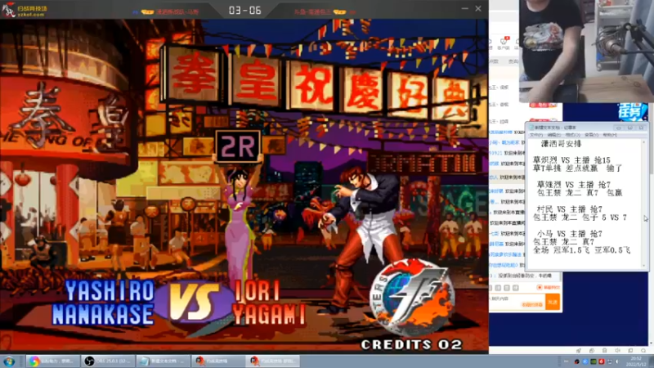Screen dimensions: 654x368
Task: Click the right player's name in header
Action: pyautogui.click(x=313, y=12)
